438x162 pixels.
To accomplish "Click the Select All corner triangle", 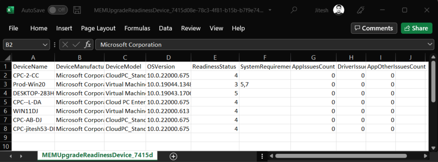I will (x=8, y=58).
